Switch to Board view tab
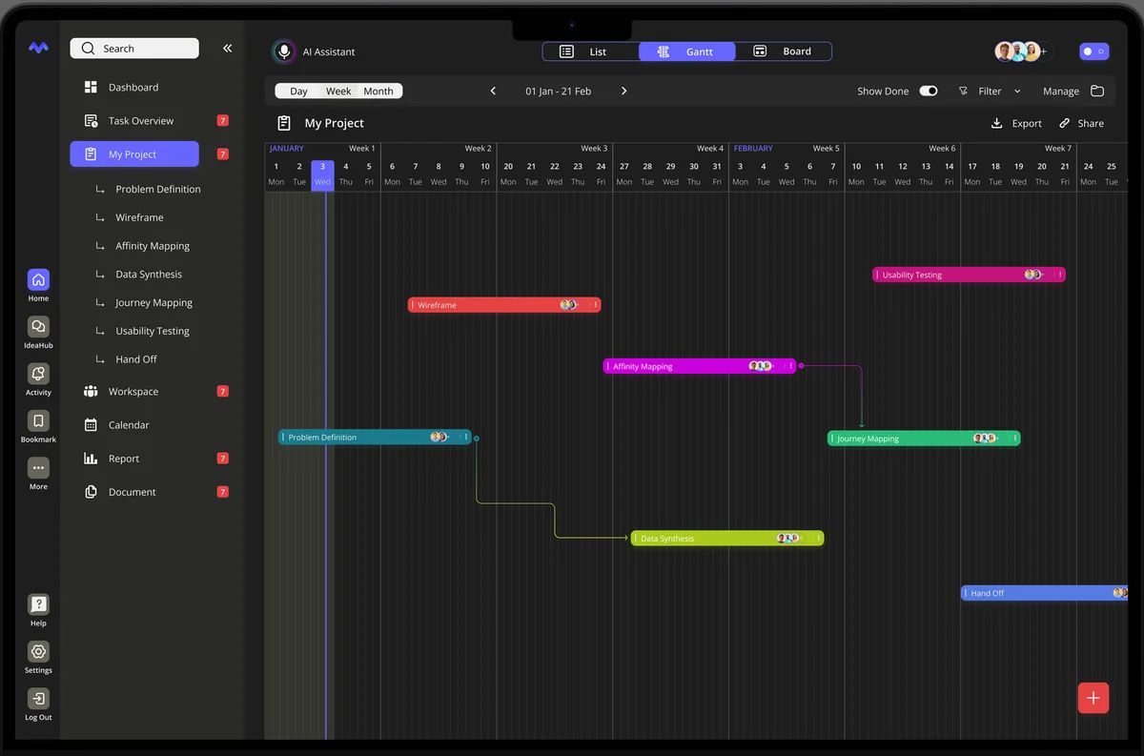This screenshot has height=756, width=1144. [783, 51]
